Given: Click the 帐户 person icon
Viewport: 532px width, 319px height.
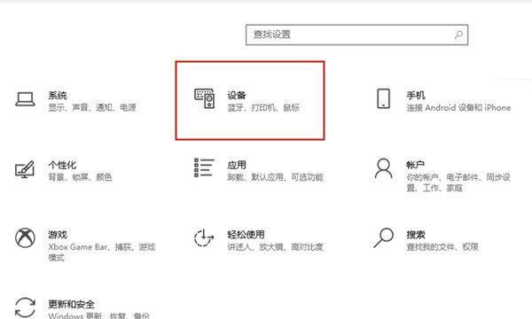Looking at the screenshot, I should click(383, 168).
